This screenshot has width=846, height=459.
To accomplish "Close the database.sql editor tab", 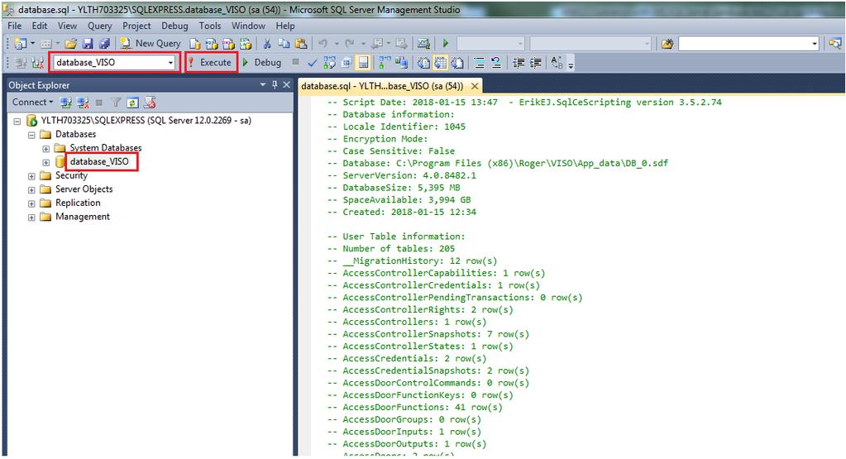I will 474,86.
